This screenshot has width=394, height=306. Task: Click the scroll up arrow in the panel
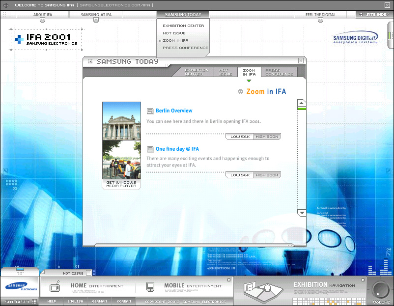pyautogui.click(x=301, y=103)
